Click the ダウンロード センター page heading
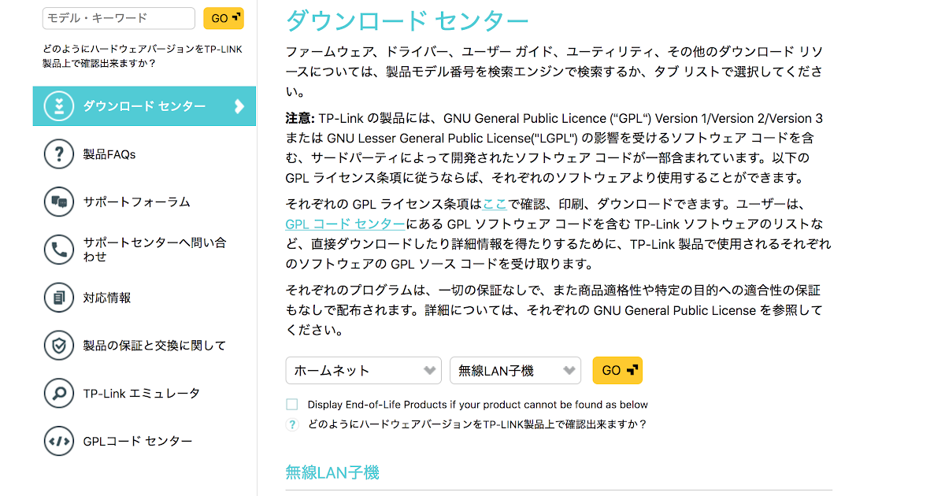The height and width of the screenshot is (496, 945). (x=407, y=20)
